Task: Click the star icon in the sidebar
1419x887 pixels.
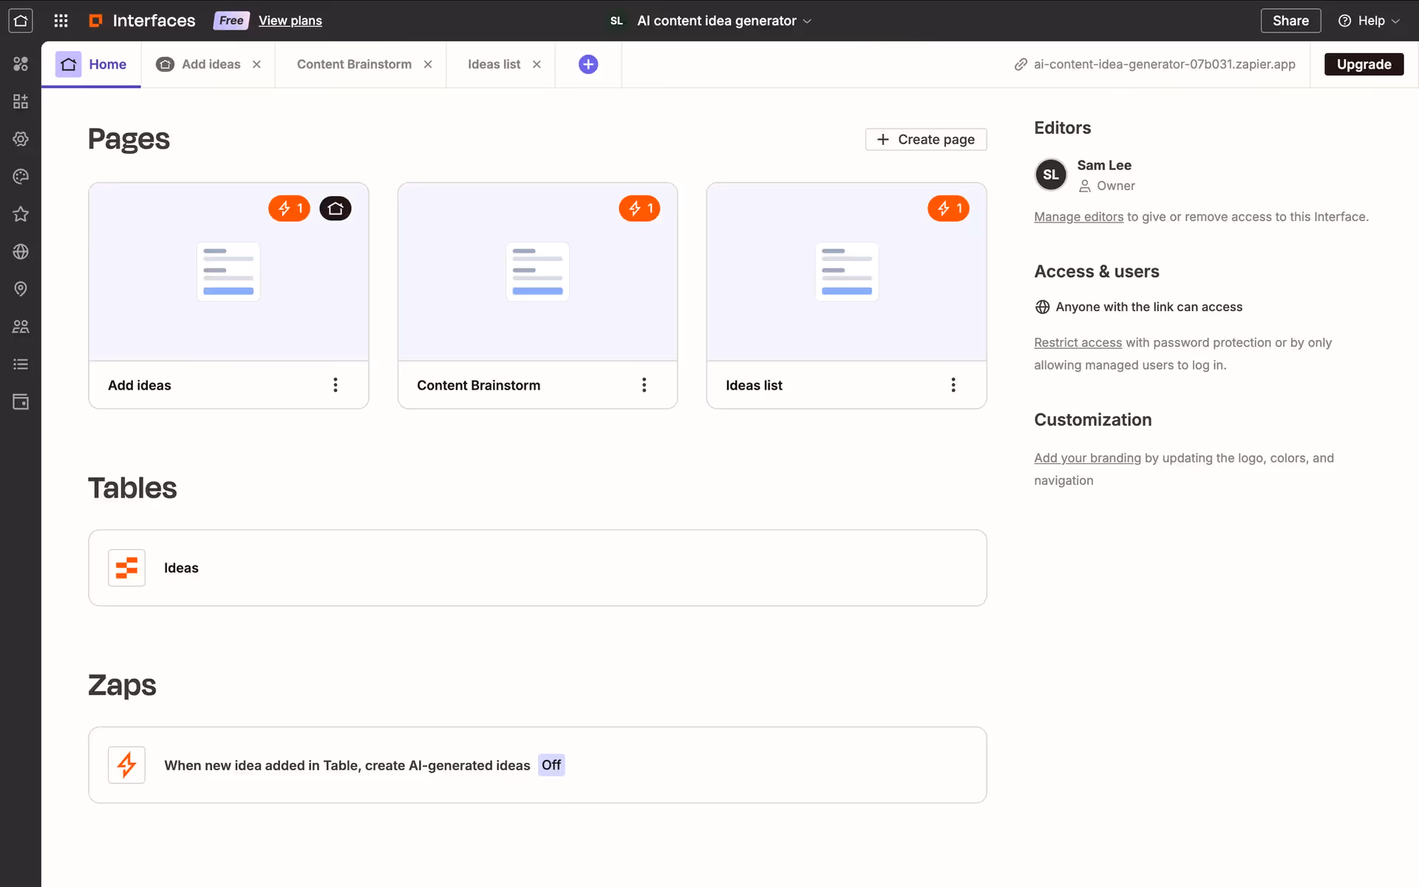Action: click(x=21, y=214)
